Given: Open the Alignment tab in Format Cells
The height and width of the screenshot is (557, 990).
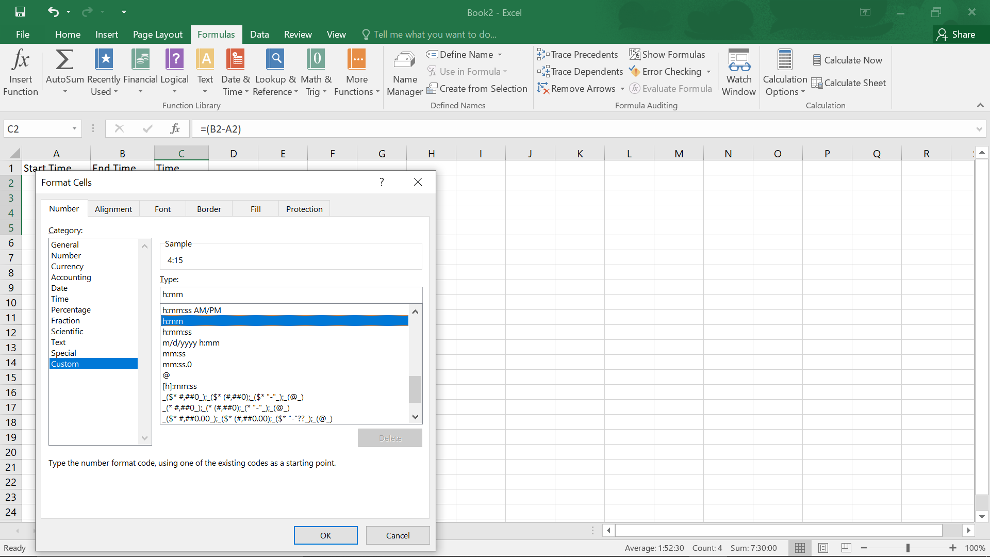Looking at the screenshot, I should tap(113, 209).
